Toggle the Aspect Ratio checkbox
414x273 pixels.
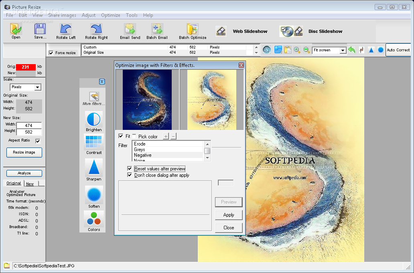click(38, 141)
